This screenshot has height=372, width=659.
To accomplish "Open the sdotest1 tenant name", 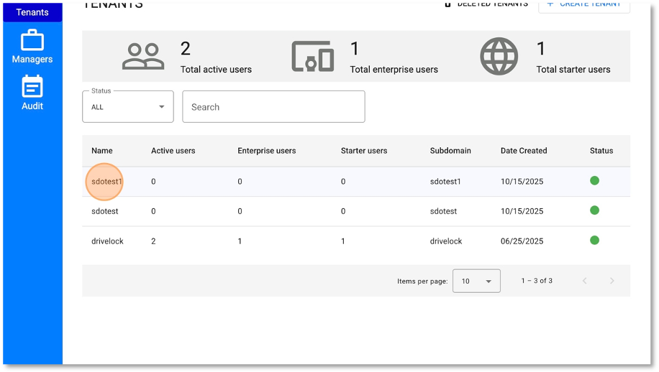I will coord(106,182).
